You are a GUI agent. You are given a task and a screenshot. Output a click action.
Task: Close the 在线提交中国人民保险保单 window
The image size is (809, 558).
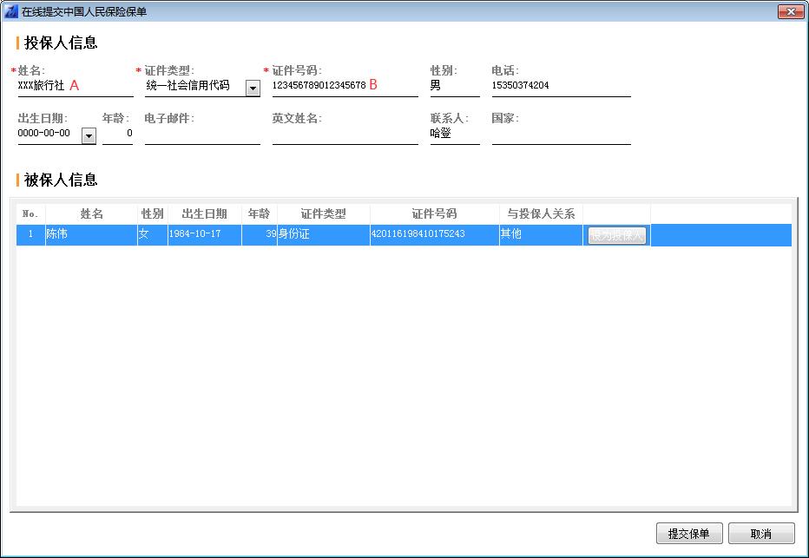tap(789, 11)
